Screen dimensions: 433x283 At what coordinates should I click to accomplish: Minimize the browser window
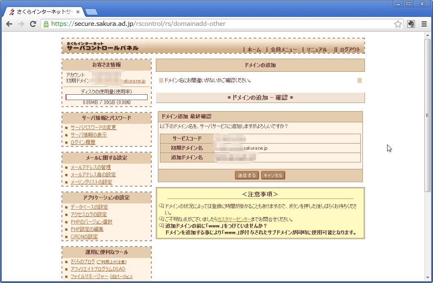(398, 4)
